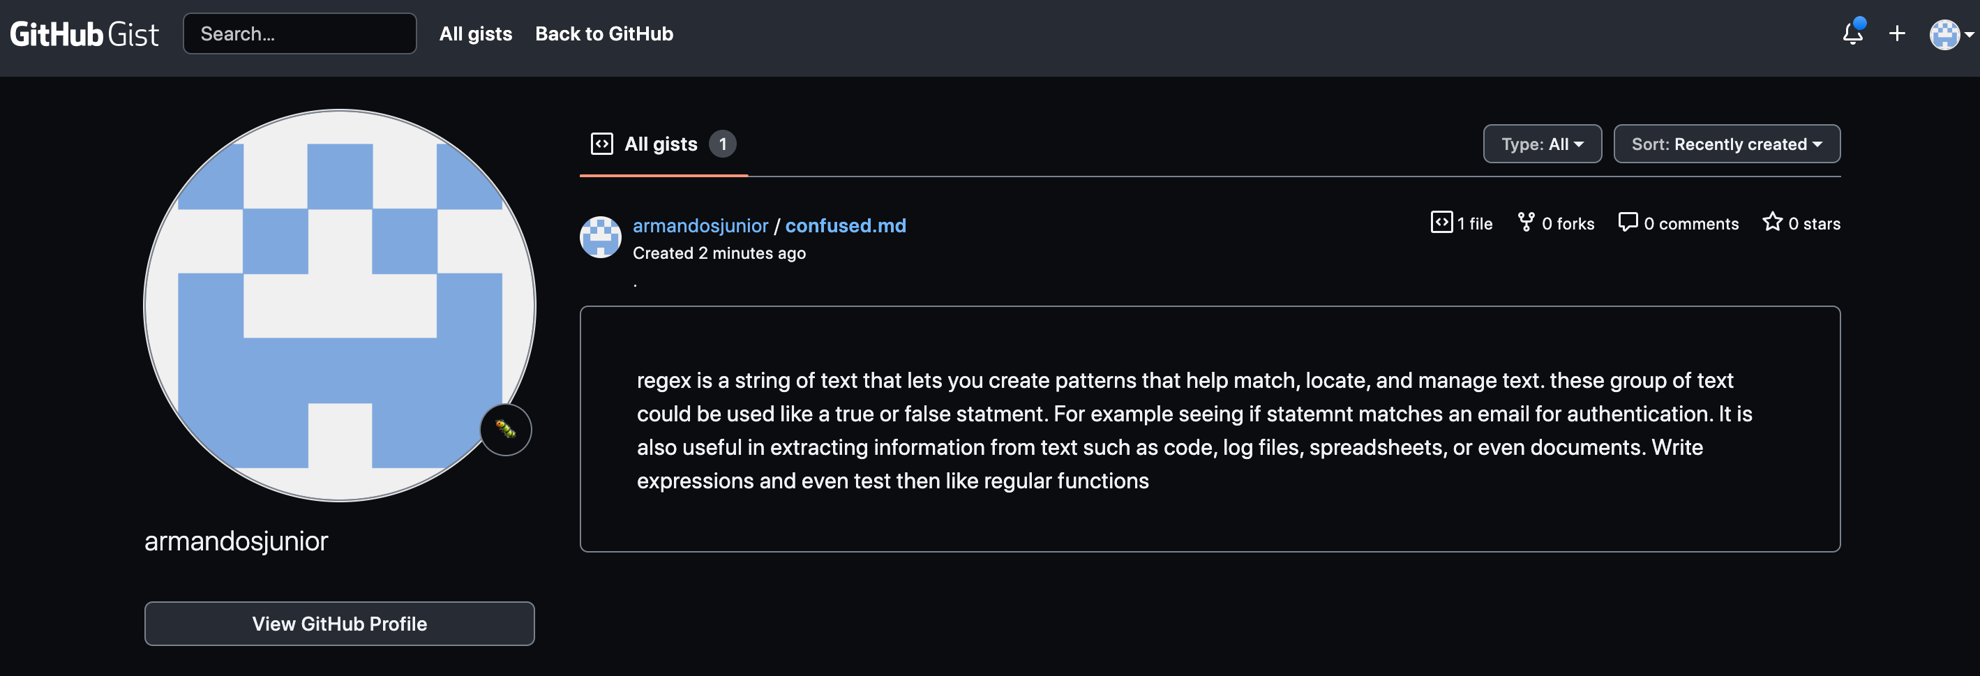The width and height of the screenshot is (1980, 676).
Task: Click the Back to GitHub link
Action: (x=604, y=33)
